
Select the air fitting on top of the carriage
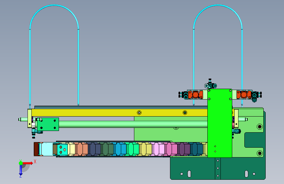(x=211, y=84)
